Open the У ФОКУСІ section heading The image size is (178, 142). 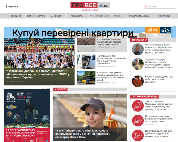coord(60,89)
